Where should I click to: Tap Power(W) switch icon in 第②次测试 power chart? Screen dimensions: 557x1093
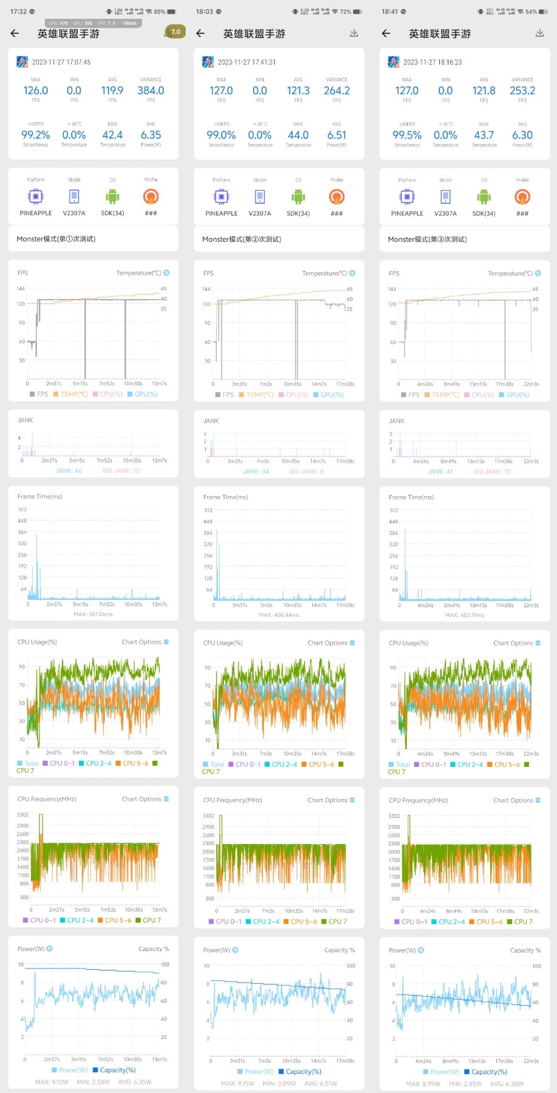click(235, 950)
